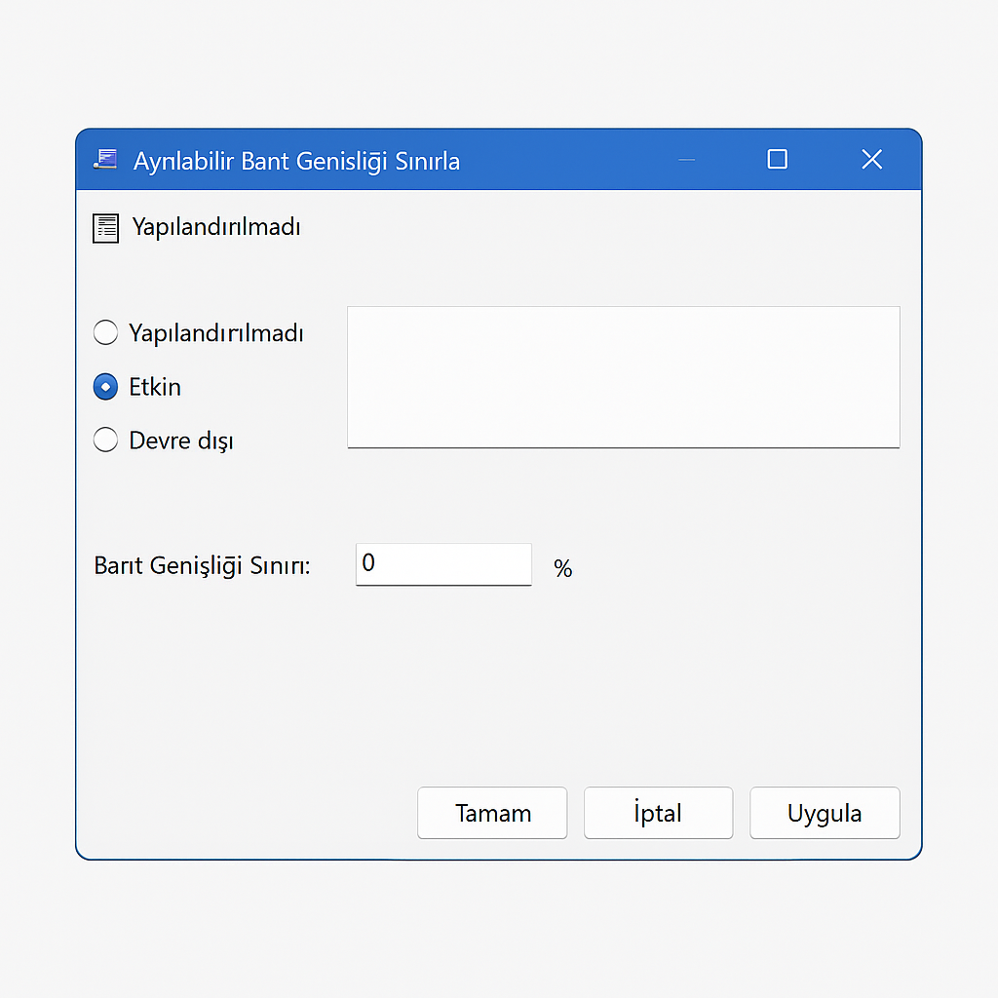Screen dimensions: 998x998
Task: Click the Yapılandırılmadı header text beside document icon
Action: coord(216,228)
